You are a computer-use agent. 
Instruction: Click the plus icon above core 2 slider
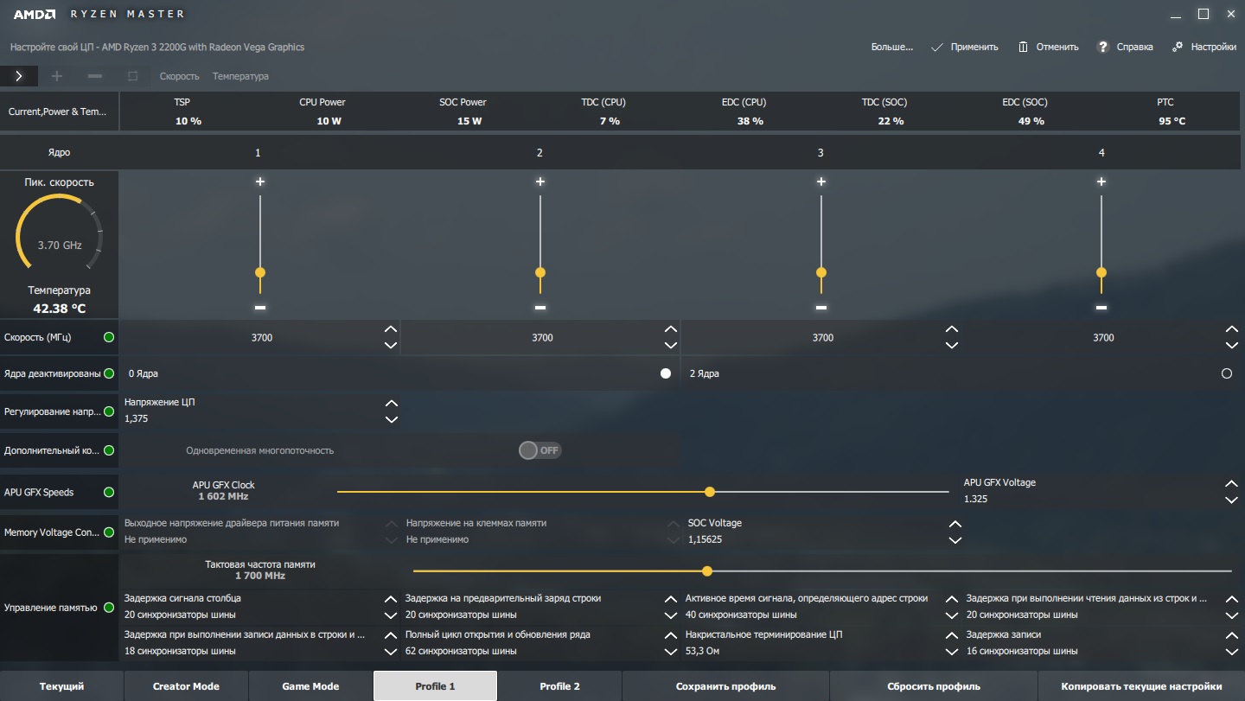point(540,182)
